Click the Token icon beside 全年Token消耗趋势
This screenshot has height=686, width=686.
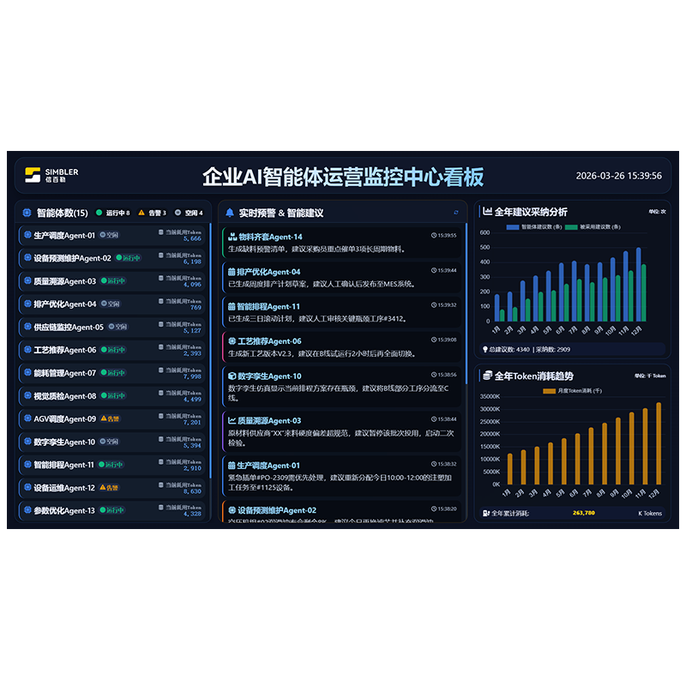pyautogui.click(x=487, y=376)
